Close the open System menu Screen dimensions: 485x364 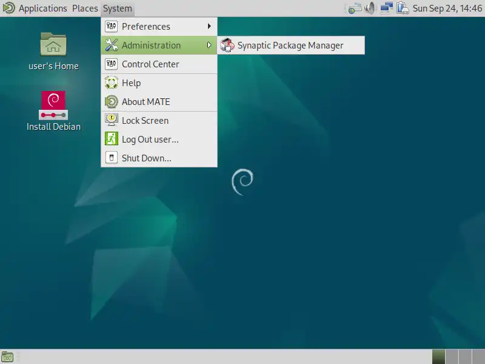point(117,8)
